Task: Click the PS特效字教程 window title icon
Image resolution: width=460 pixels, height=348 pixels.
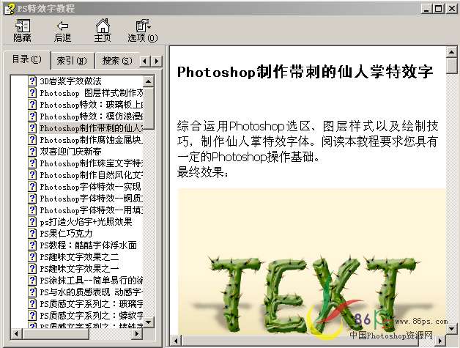Action: (x=10, y=9)
